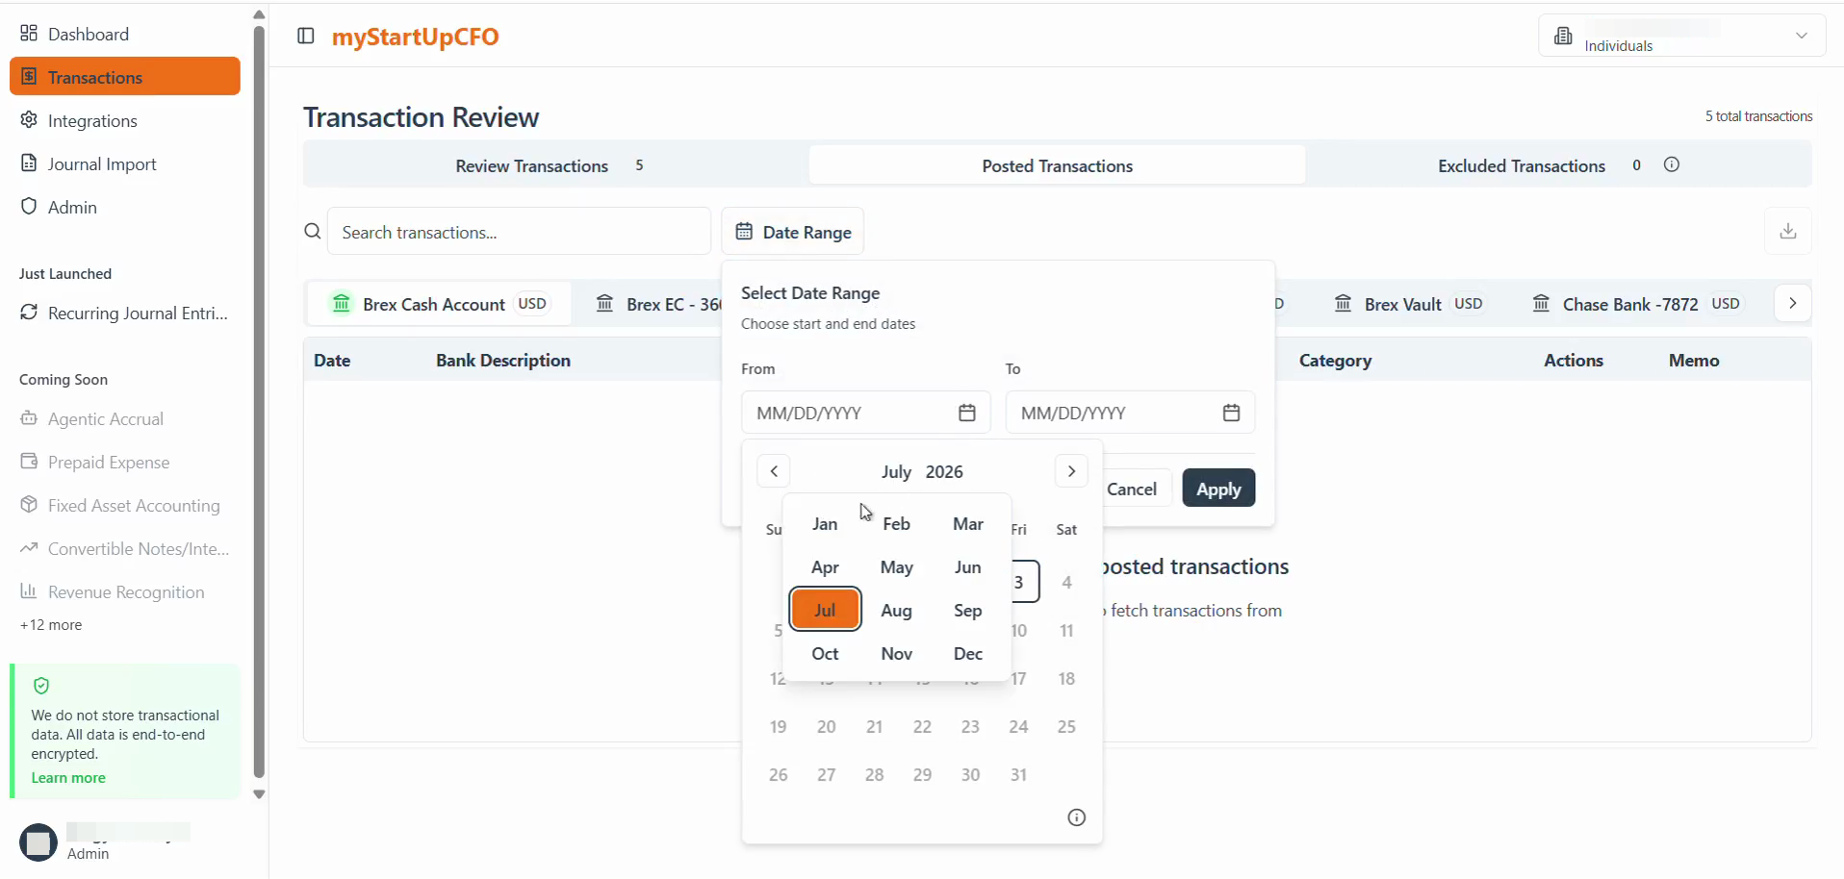The width and height of the screenshot is (1844, 879).
Task: Select Jul in month picker
Action: click(x=825, y=610)
